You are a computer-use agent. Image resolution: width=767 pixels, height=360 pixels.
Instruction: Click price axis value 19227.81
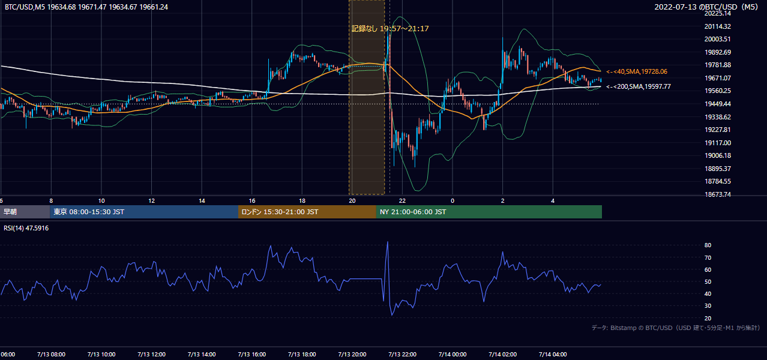click(x=718, y=130)
